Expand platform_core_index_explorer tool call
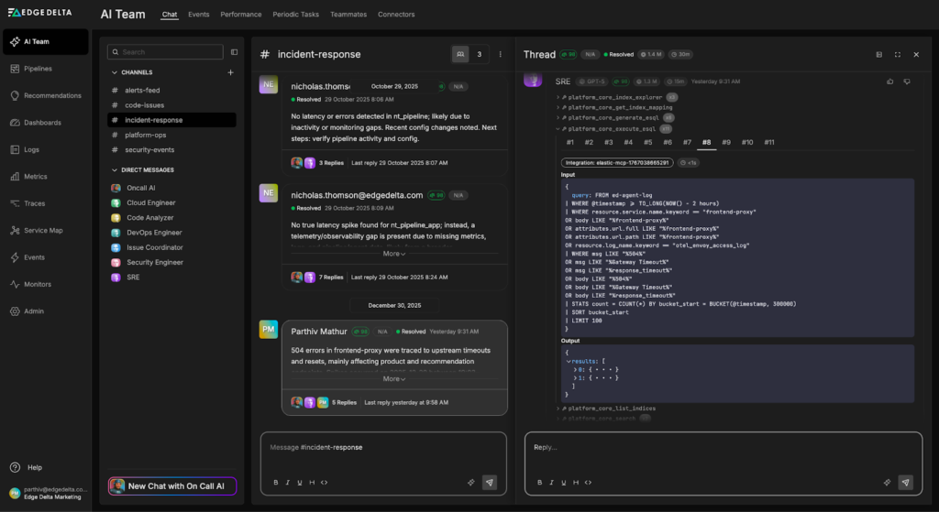The image size is (939, 512). pyautogui.click(x=557, y=96)
